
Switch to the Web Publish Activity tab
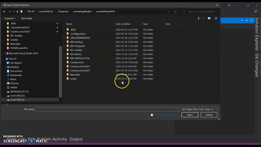pyautogui.click(x=47, y=139)
